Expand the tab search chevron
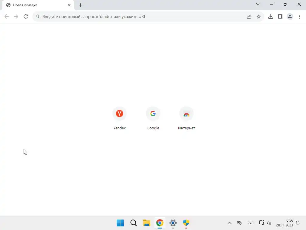306x230 pixels. [258, 4]
